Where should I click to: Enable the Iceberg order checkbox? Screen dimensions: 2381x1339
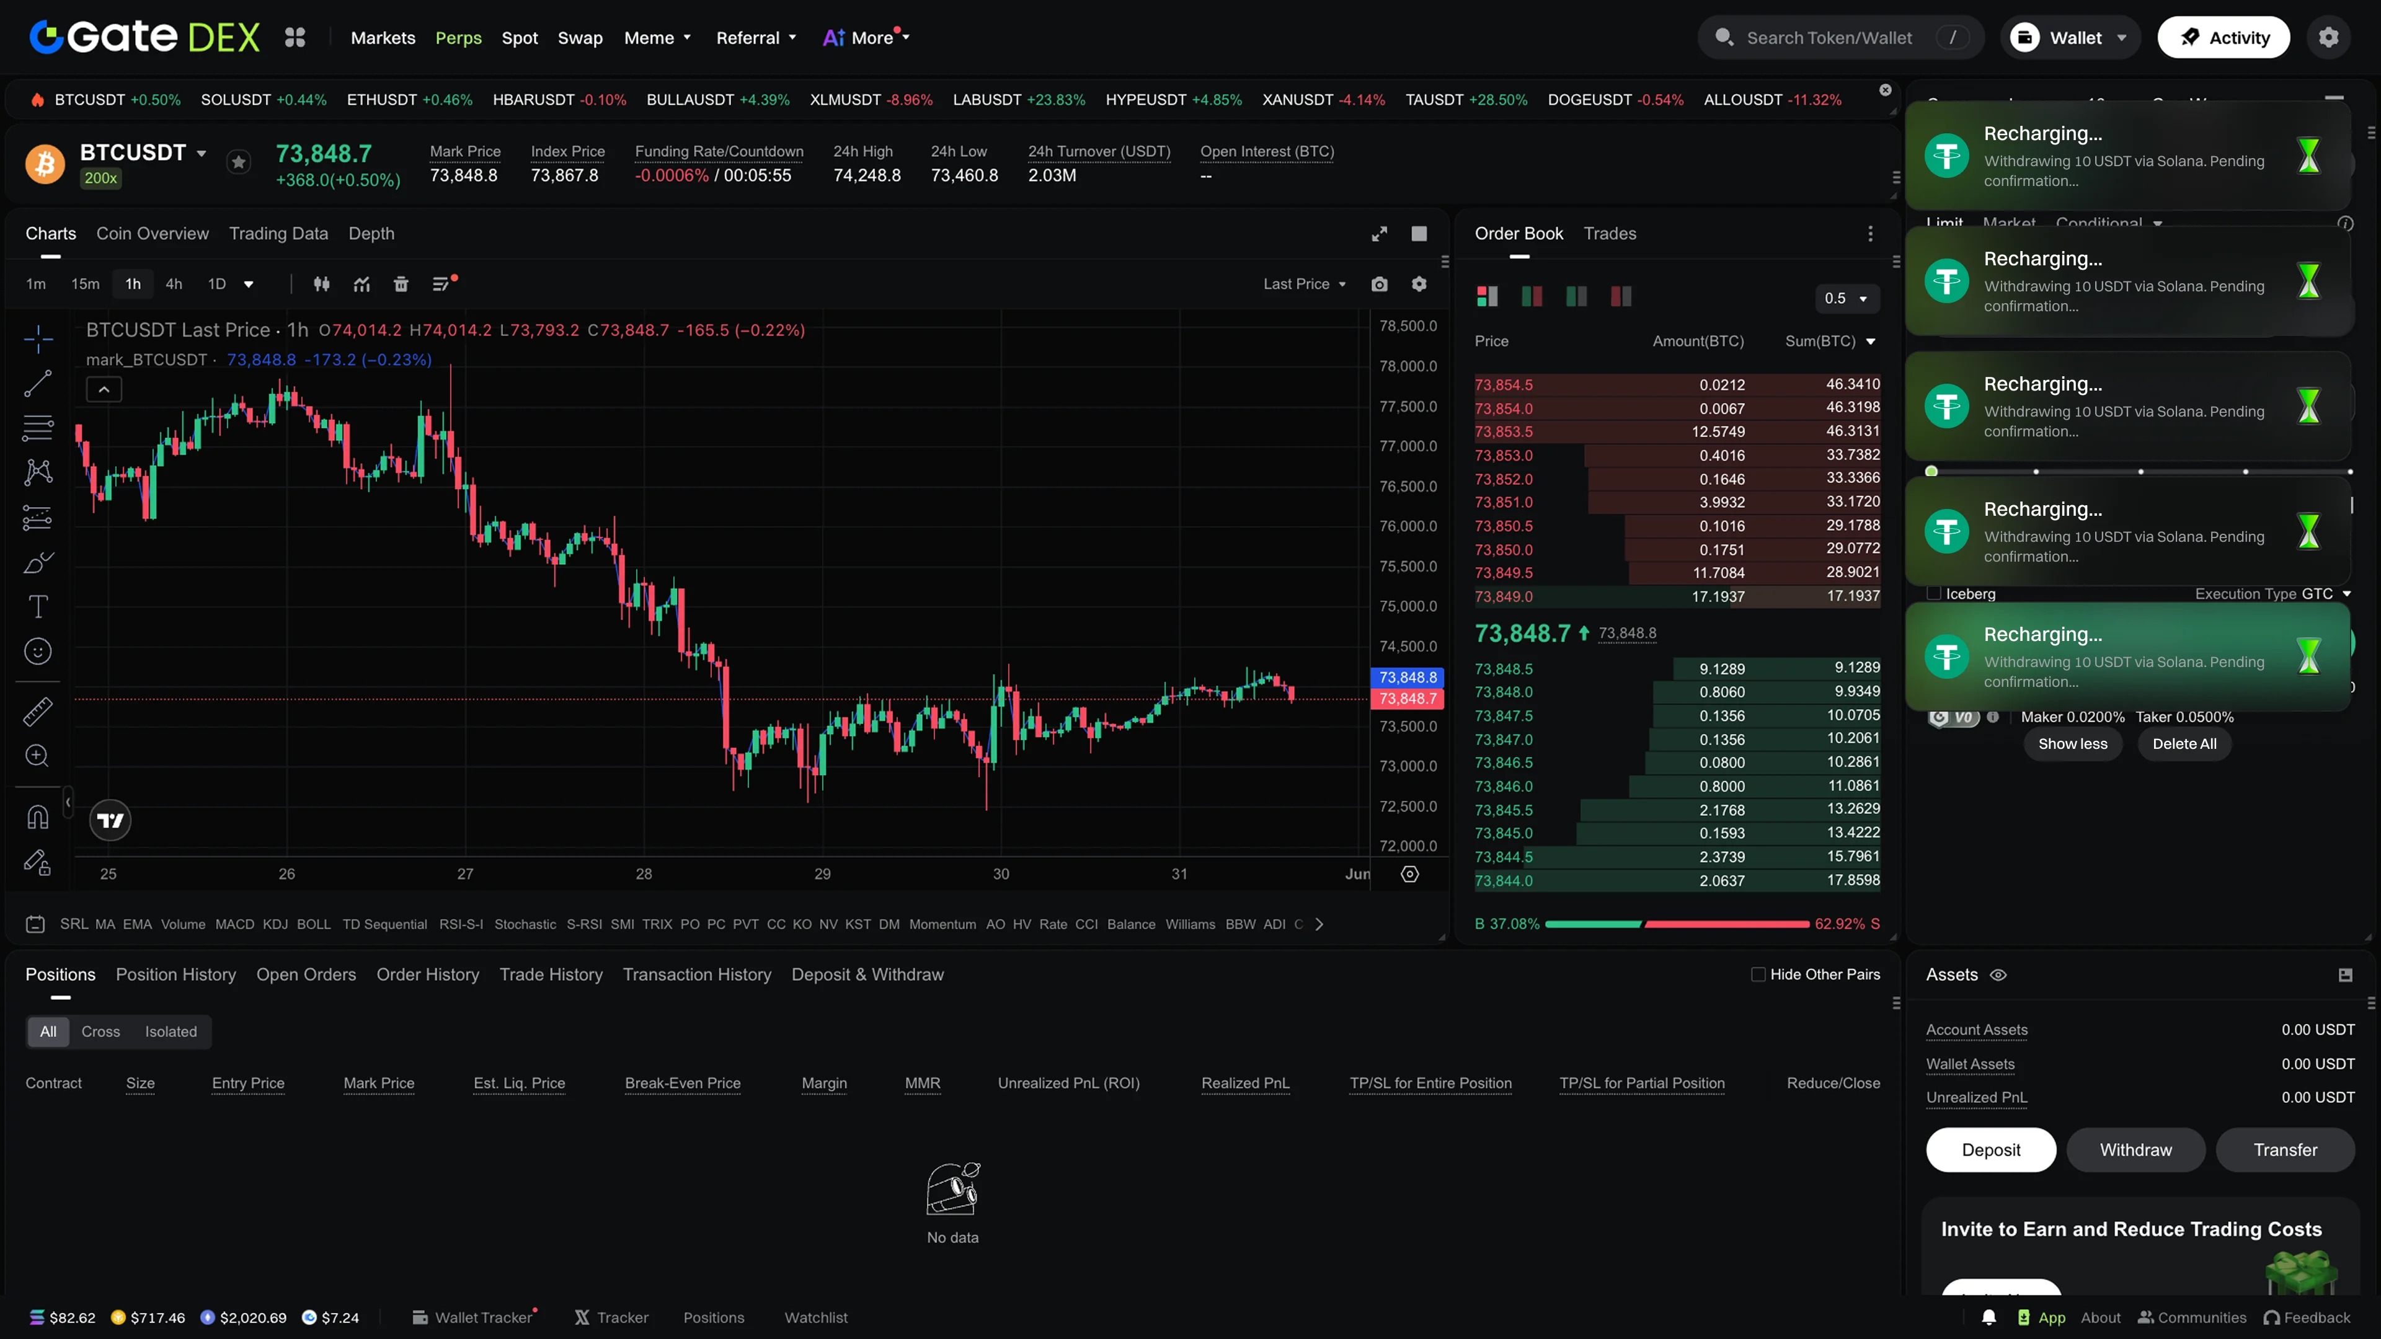[1934, 593]
